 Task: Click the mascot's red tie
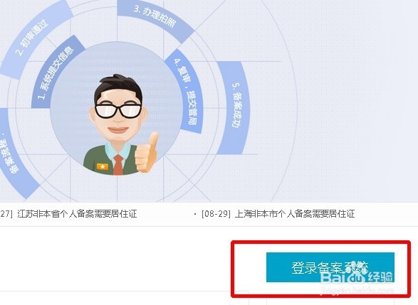[118, 165]
